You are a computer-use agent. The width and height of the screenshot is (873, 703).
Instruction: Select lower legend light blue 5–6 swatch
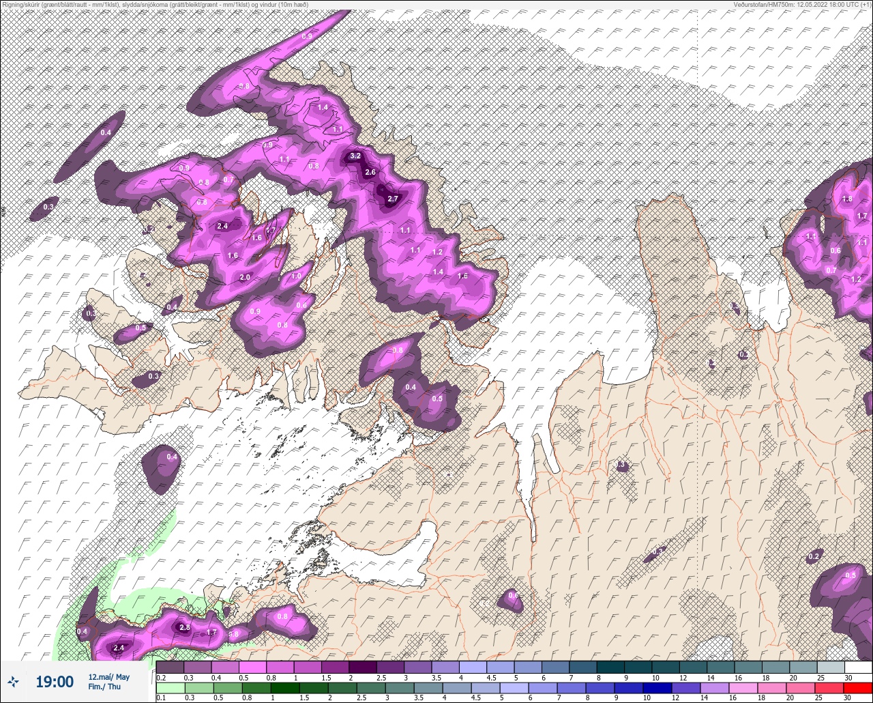pyautogui.click(x=516, y=687)
